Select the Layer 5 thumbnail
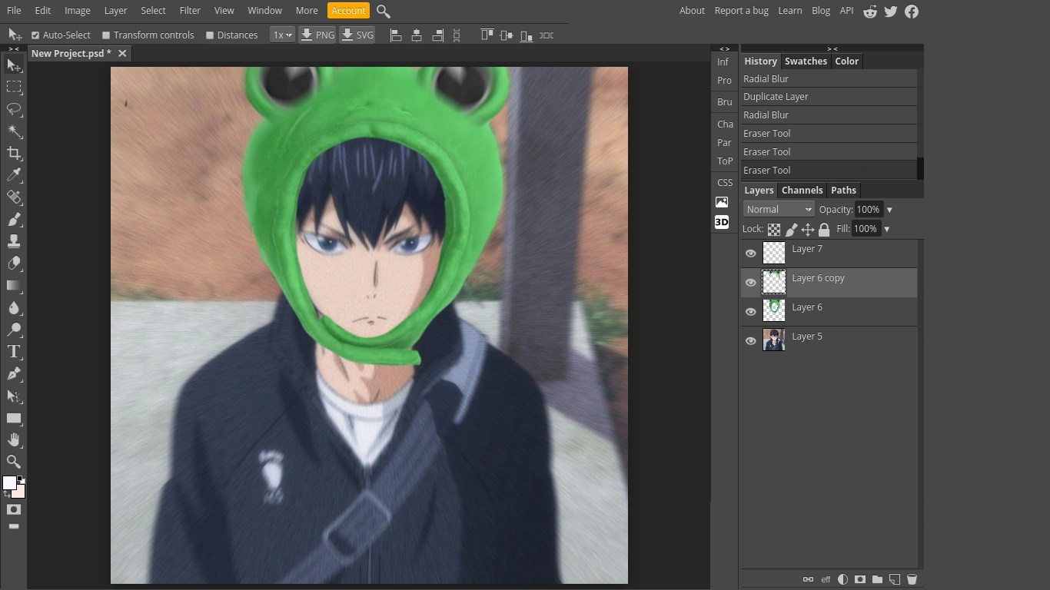The height and width of the screenshot is (590, 1050). coord(774,340)
